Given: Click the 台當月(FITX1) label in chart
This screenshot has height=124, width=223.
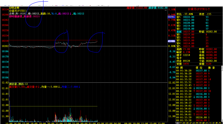Looking at the screenshot, I should (x=18, y=11).
